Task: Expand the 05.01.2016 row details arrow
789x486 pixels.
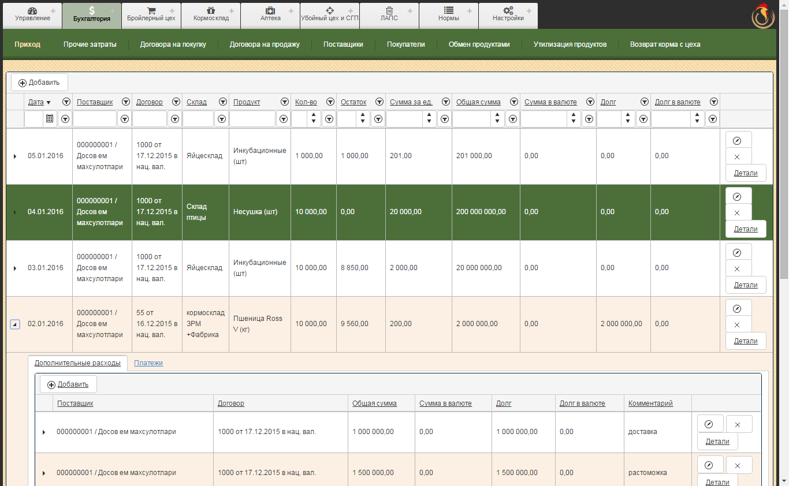Action: [15, 156]
